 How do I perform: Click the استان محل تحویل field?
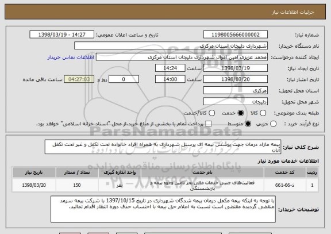236,91
